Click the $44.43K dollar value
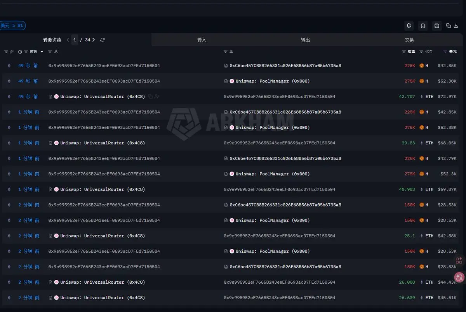Viewport: 466px width, 312px height. [447, 283]
